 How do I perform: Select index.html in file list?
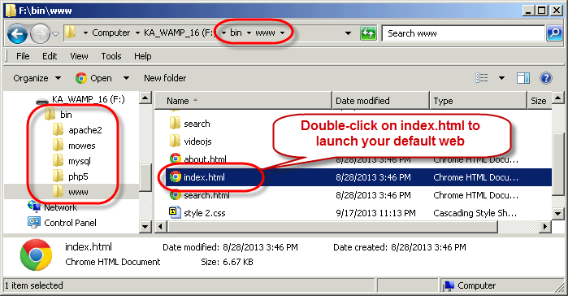coord(204,177)
